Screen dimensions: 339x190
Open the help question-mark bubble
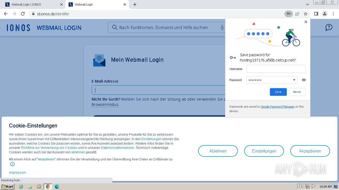click(x=329, y=27)
